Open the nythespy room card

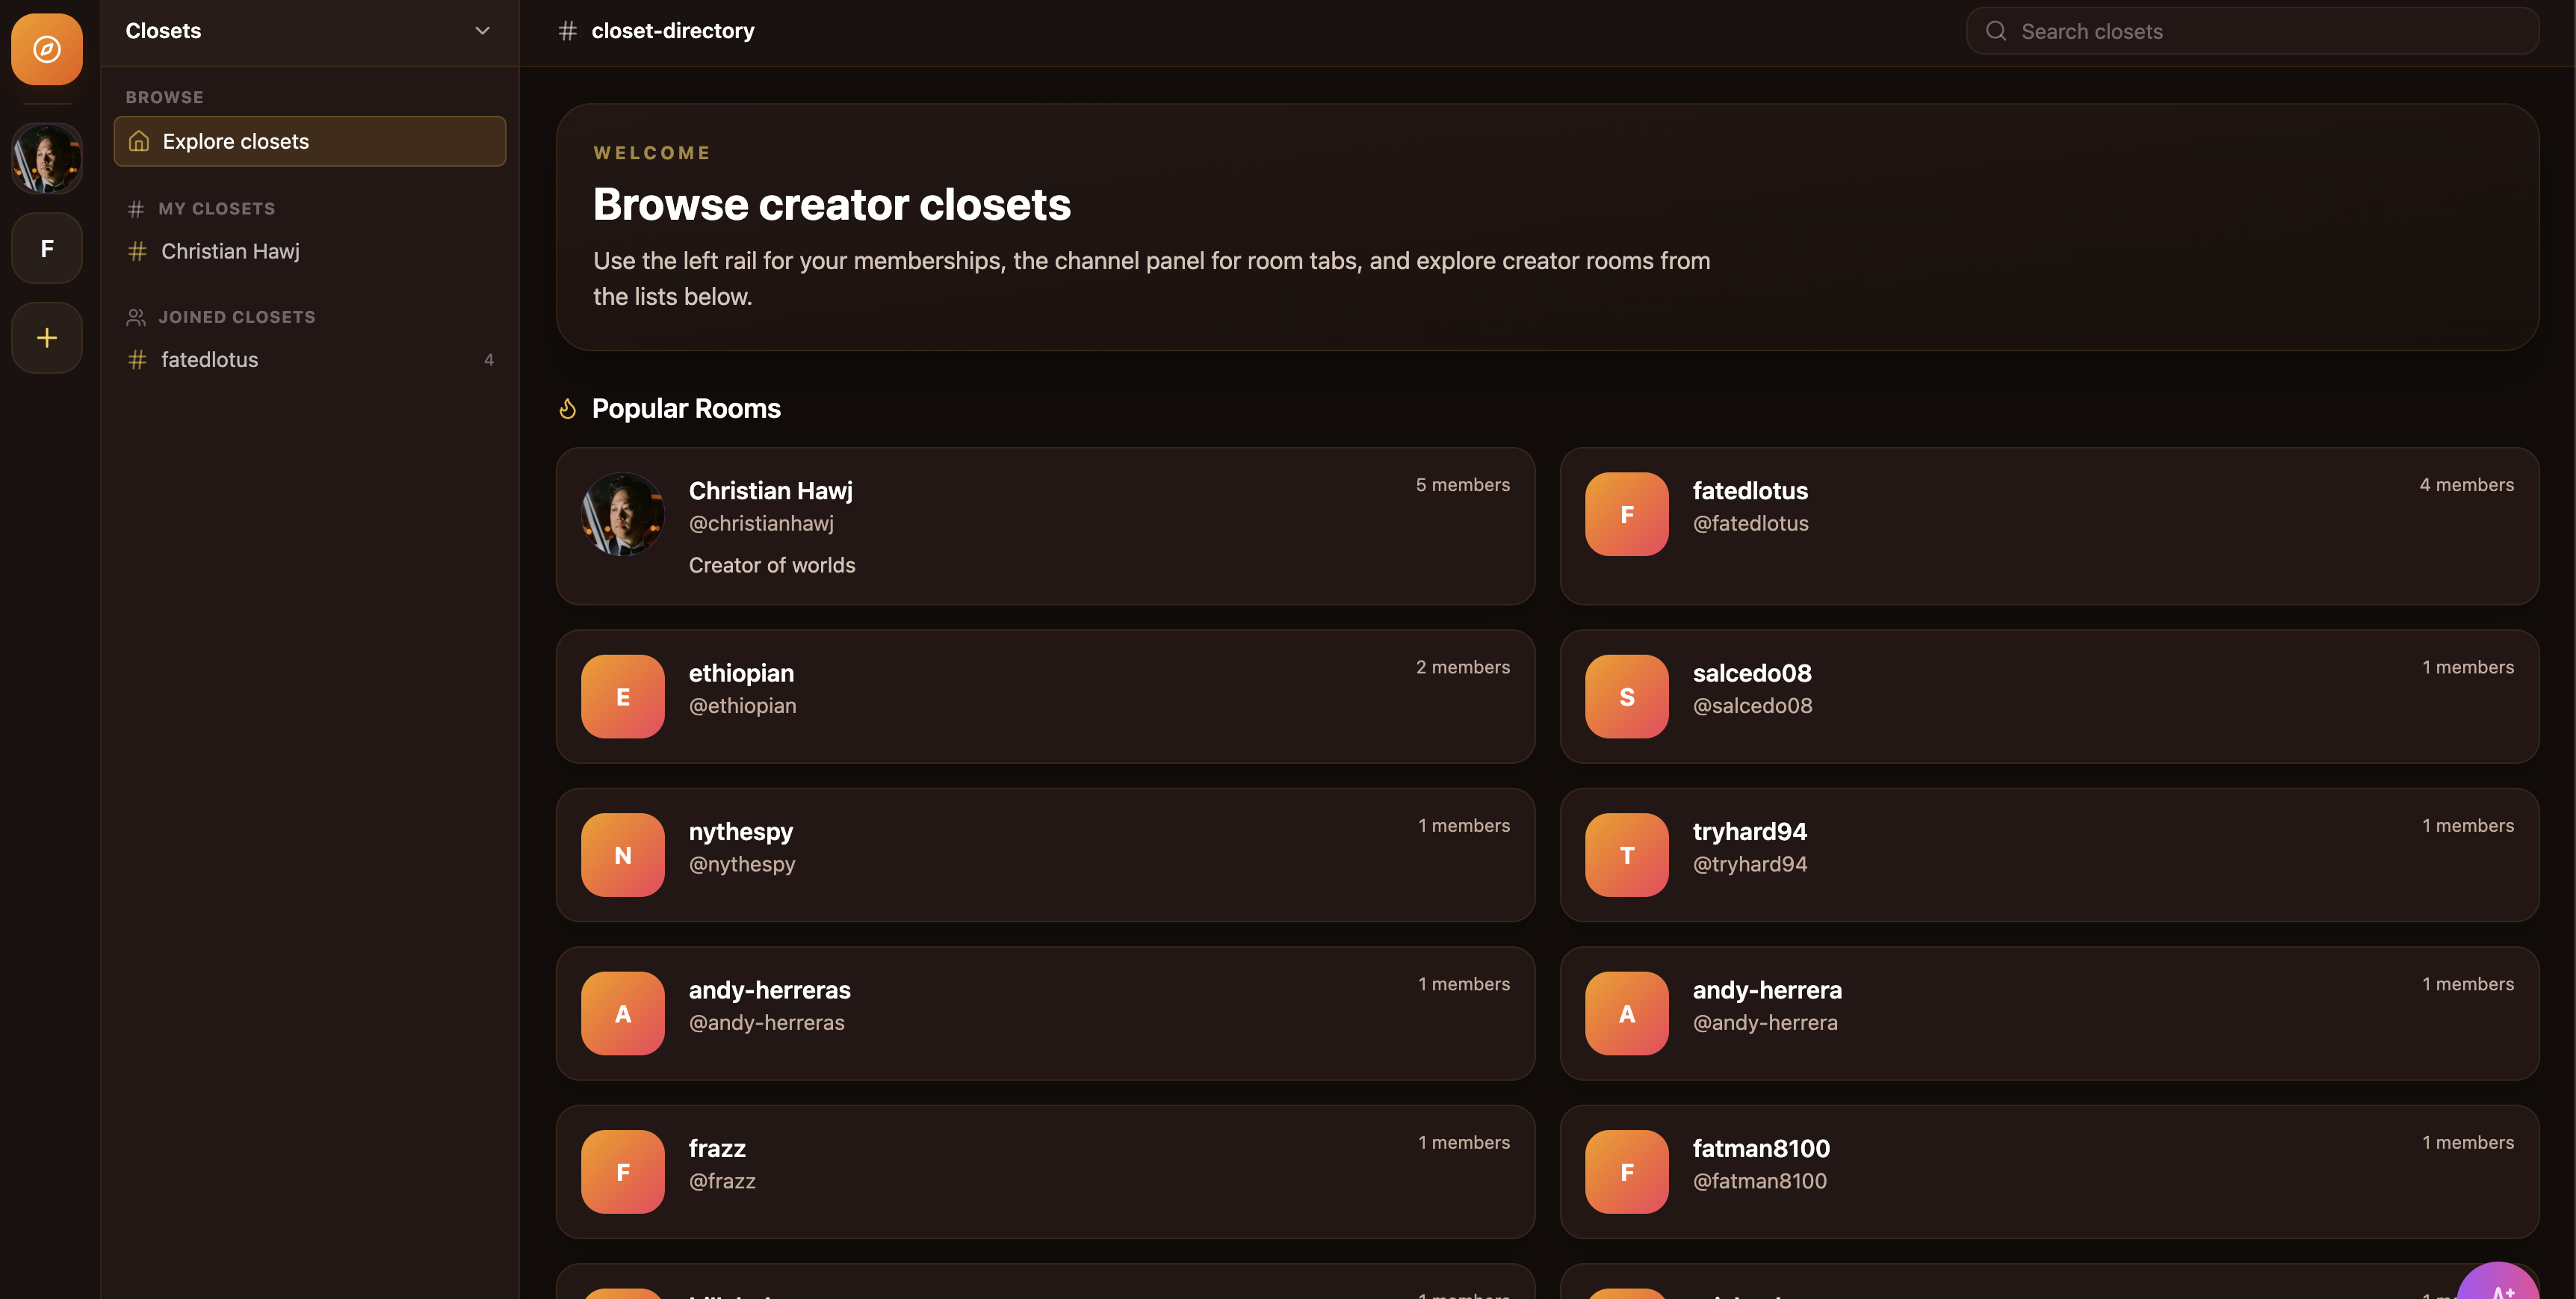pos(1045,854)
